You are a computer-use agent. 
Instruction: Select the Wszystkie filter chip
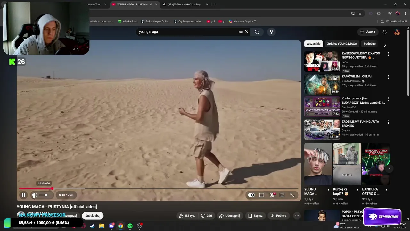pyautogui.click(x=314, y=44)
